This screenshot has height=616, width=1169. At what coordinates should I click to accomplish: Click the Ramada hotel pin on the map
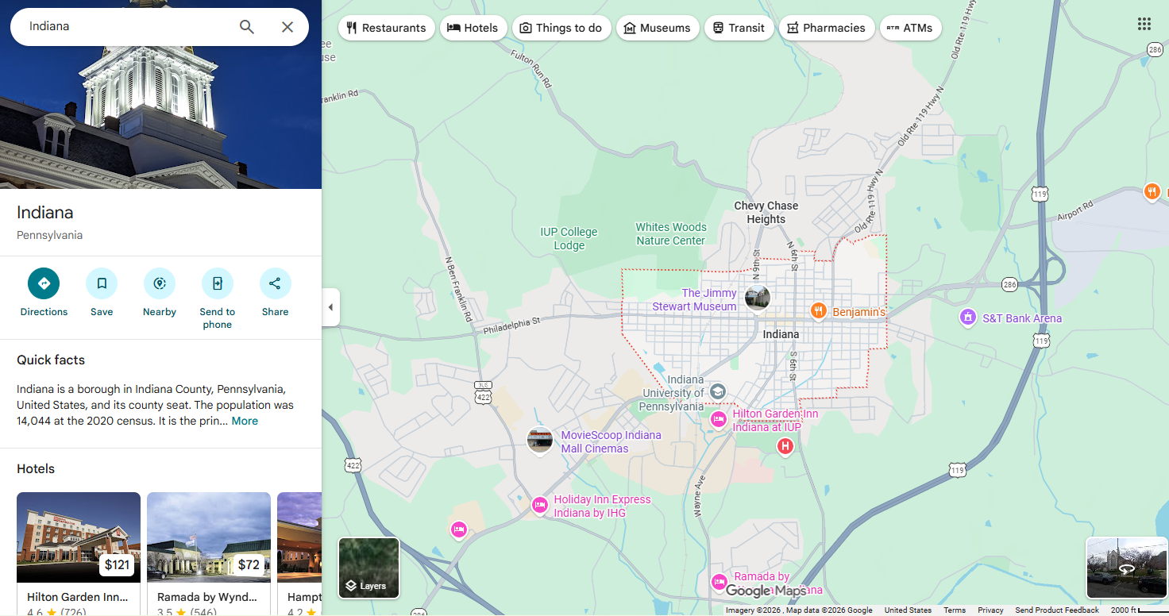point(720,582)
